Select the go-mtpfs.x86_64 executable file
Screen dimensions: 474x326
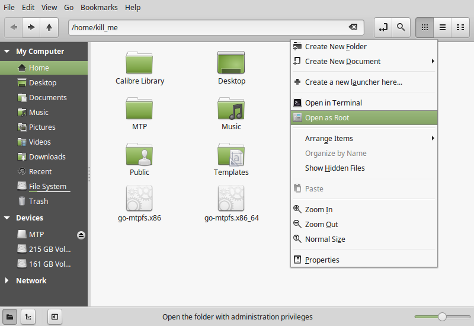coord(231,204)
